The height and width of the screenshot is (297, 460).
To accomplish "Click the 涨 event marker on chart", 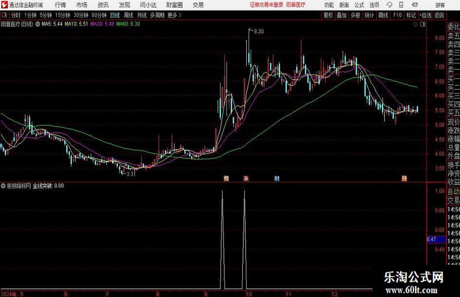I will coord(246,178).
